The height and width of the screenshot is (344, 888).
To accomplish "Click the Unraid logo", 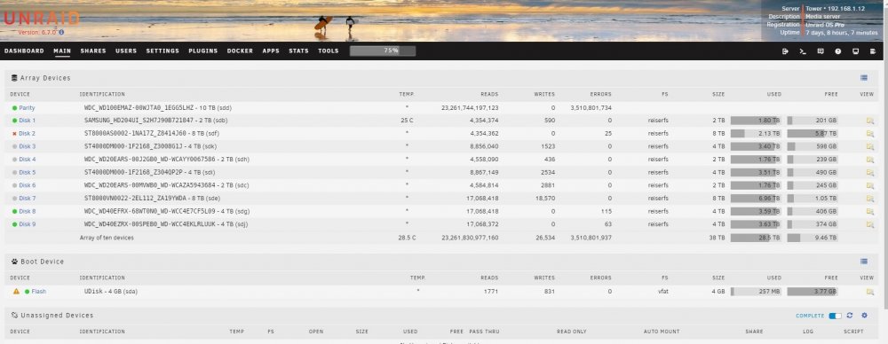I will [x=41, y=18].
